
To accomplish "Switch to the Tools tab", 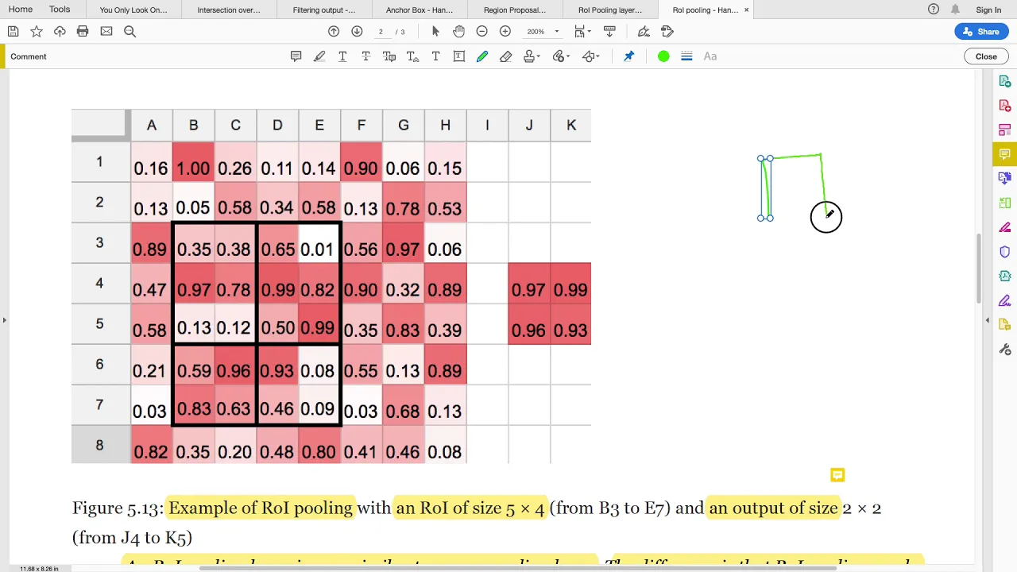I will point(60,10).
